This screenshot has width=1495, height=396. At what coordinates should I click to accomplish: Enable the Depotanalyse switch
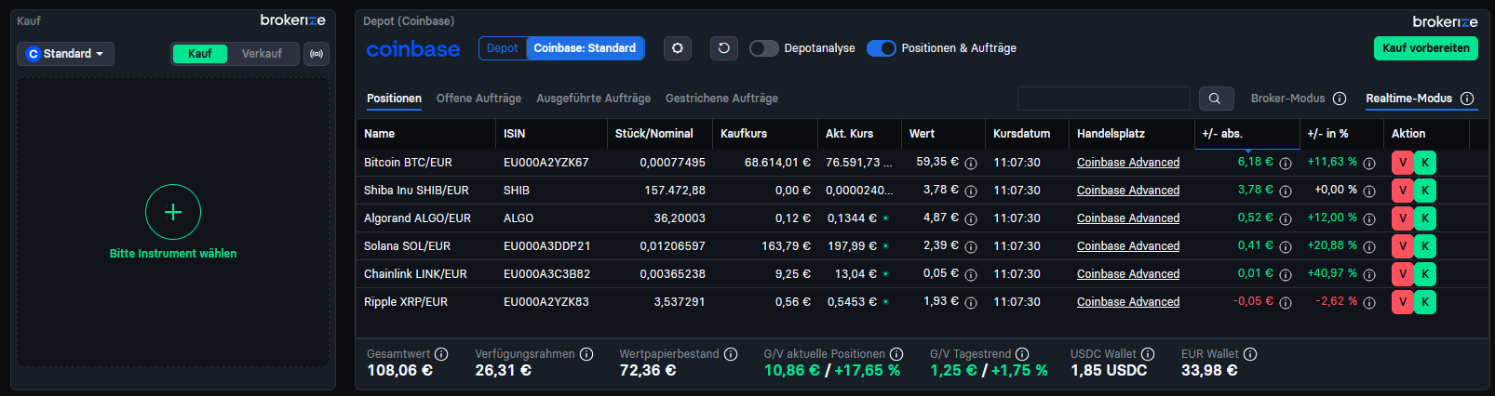click(764, 48)
